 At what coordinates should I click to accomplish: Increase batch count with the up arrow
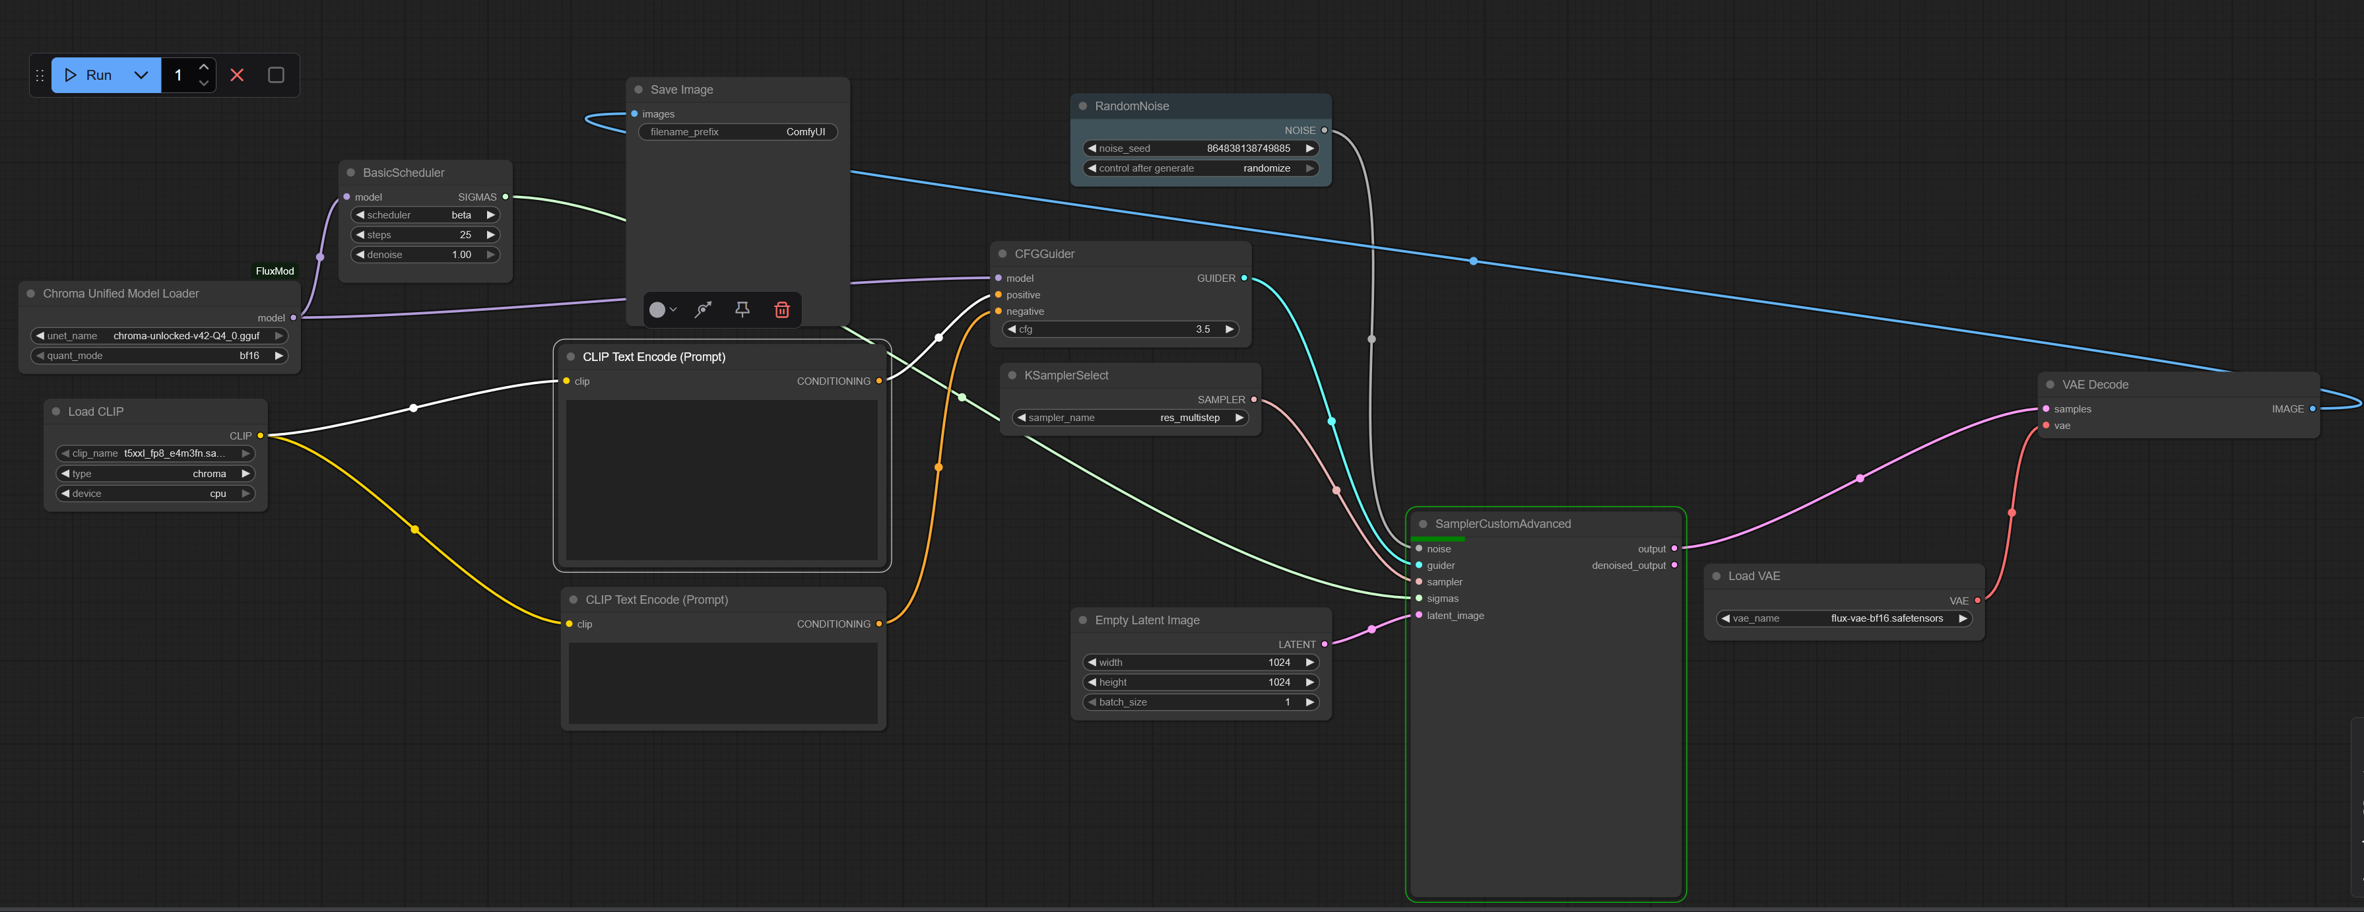[204, 67]
